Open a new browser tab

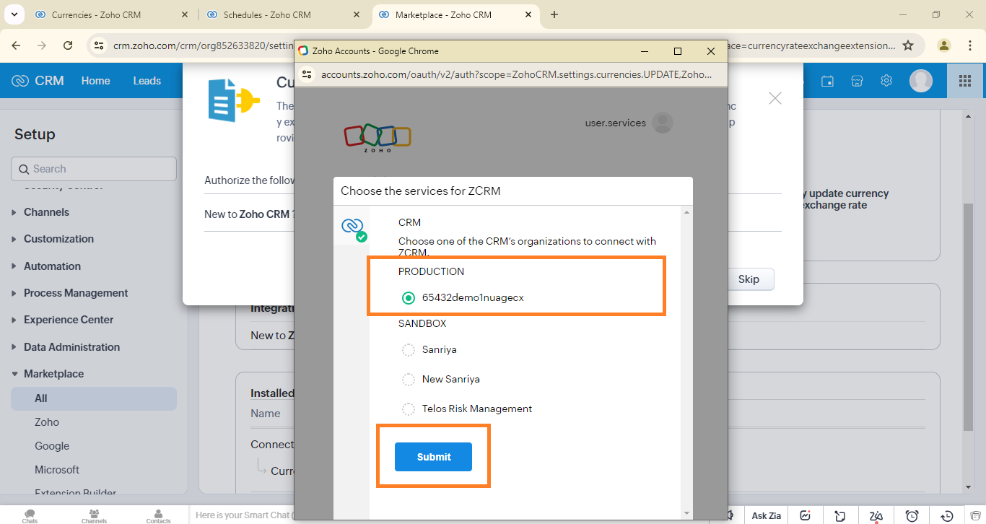pos(554,14)
